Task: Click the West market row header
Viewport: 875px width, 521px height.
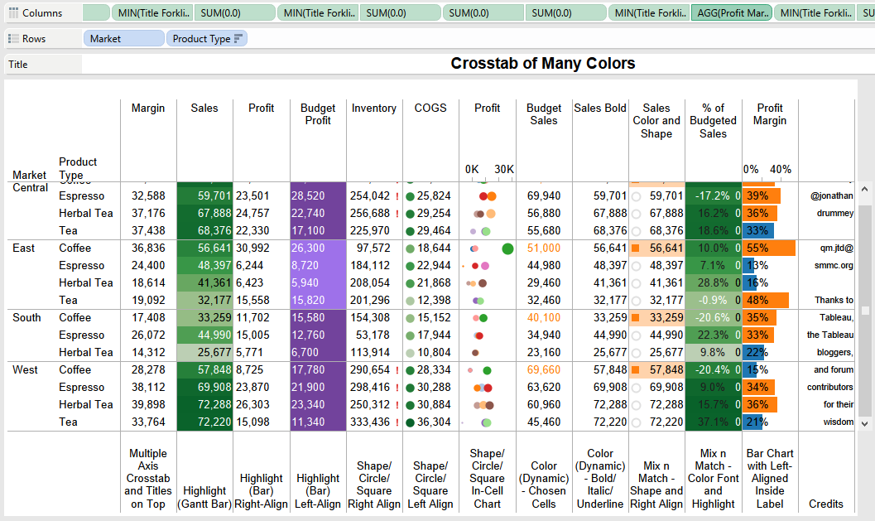Action: (25, 369)
